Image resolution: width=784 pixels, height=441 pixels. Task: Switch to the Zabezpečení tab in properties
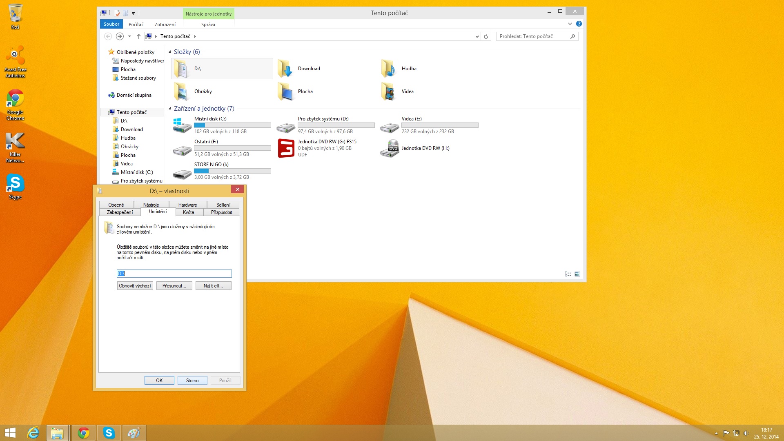(x=120, y=212)
